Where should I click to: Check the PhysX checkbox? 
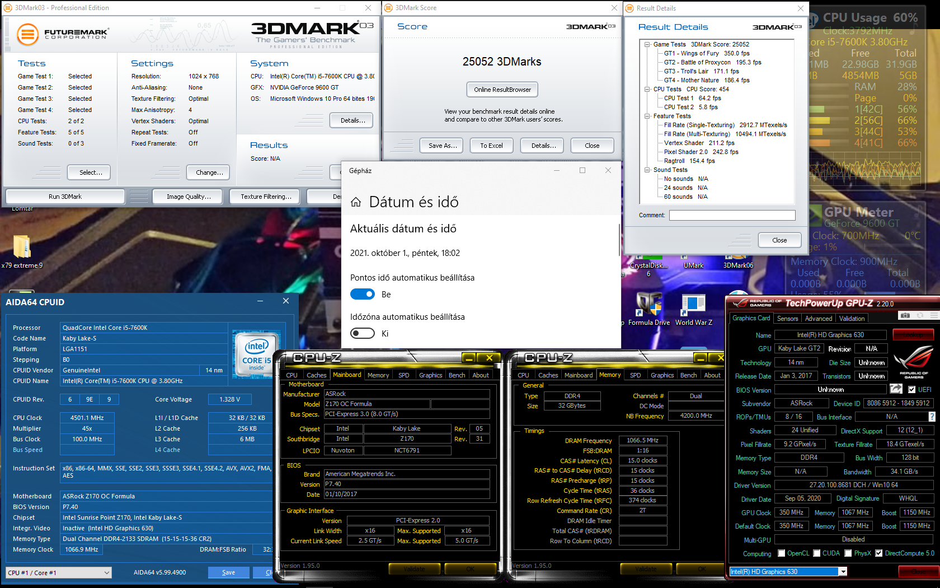(848, 553)
